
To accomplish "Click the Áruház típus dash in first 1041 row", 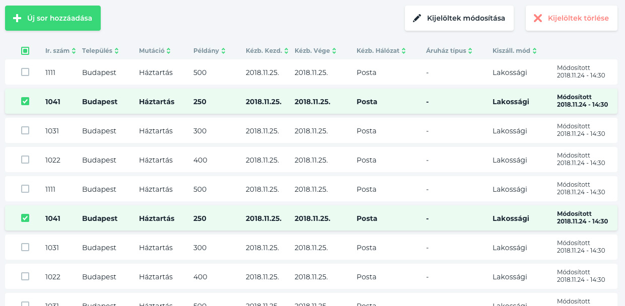I will [427, 102].
